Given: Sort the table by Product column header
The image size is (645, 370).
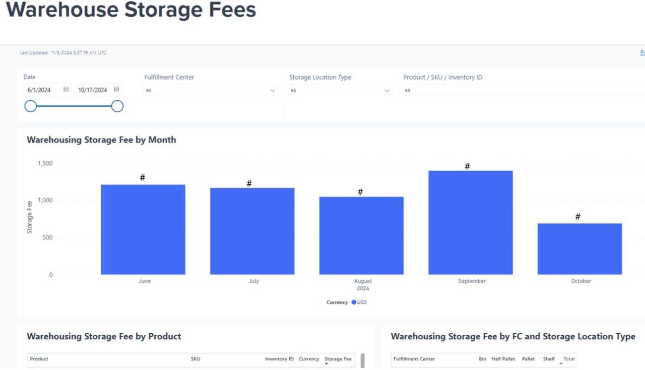Looking at the screenshot, I should click(39, 359).
